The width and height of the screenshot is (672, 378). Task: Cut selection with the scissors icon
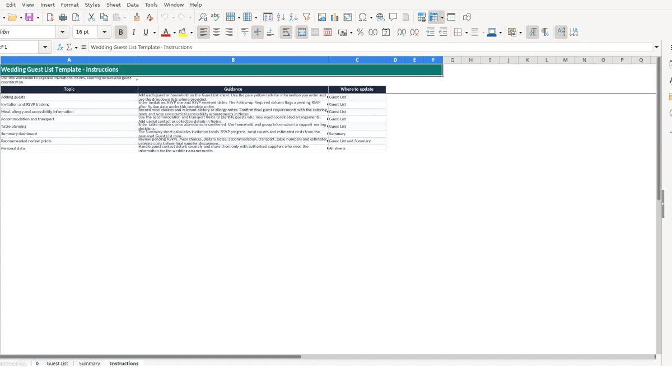91,17
